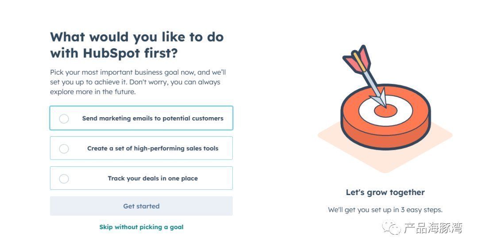This screenshot has width=478, height=249.
Task: Click the 'Pick your most important business goal' paragraph
Action: tap(138, 82)
